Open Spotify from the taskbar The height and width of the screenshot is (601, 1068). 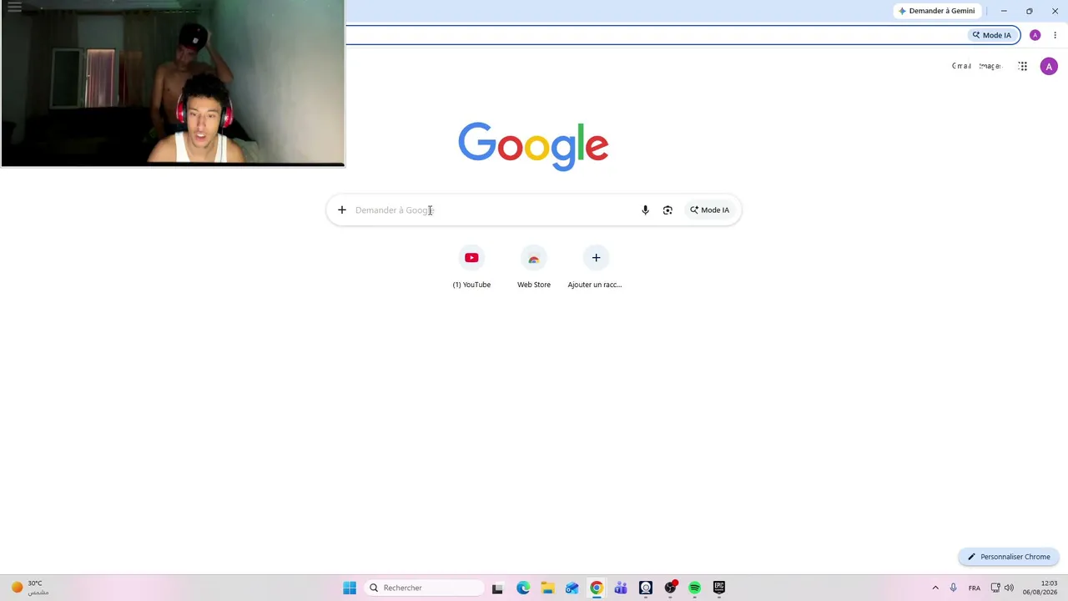point(694,588)
